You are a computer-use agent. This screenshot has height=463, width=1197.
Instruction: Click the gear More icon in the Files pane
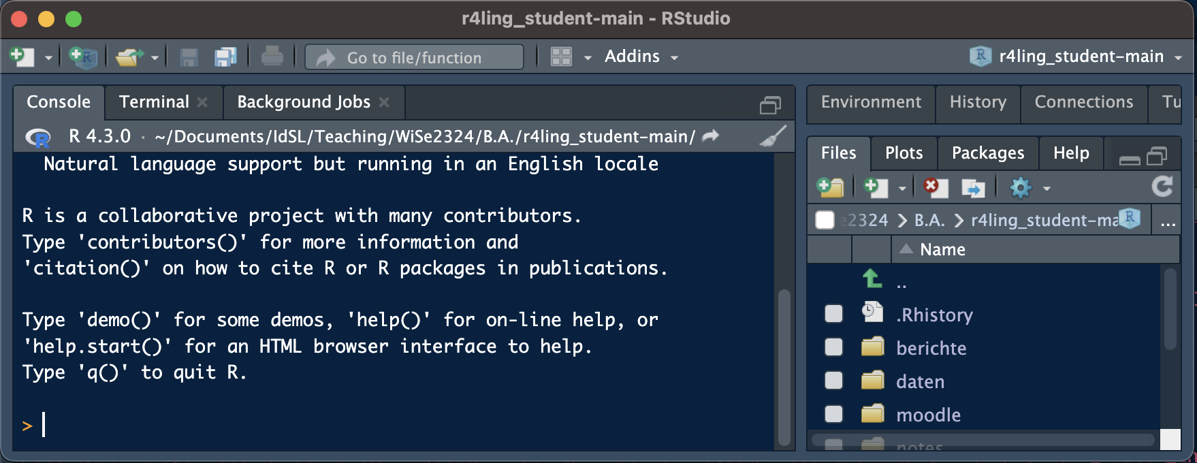1021,187
